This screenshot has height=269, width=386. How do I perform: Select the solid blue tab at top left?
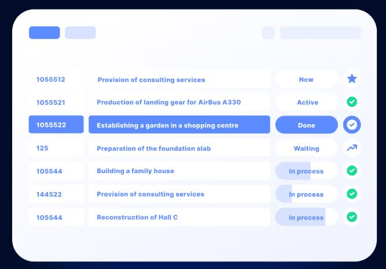point(45,33)
